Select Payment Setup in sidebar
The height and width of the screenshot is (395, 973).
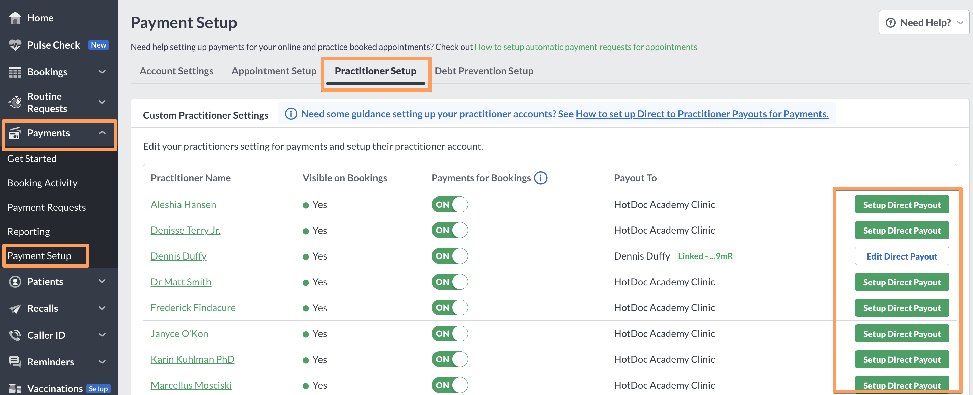(39, 256)
